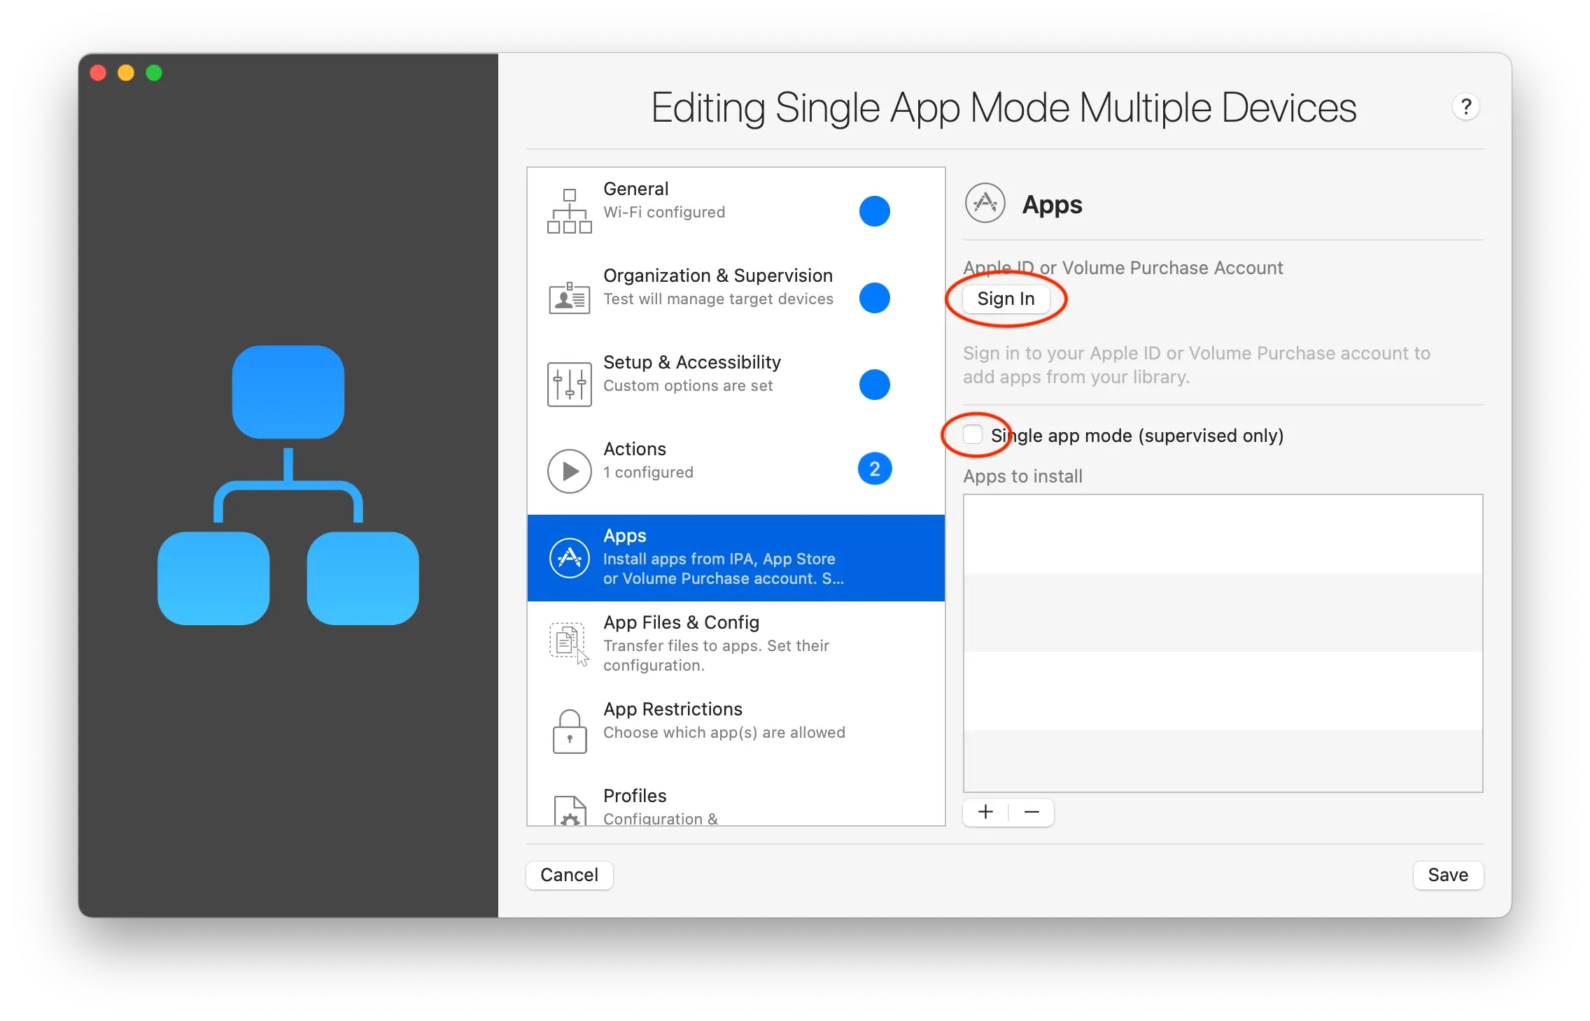Select the General network diagram icon
The image size is (1590, 1021).
[568, 210]
